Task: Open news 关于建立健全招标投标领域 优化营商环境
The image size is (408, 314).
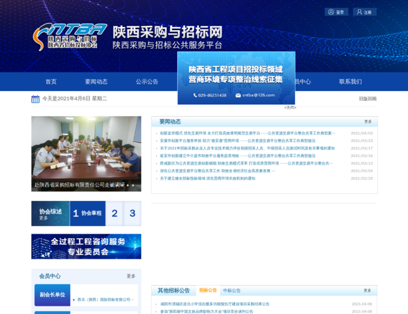Action: [207, 178]
